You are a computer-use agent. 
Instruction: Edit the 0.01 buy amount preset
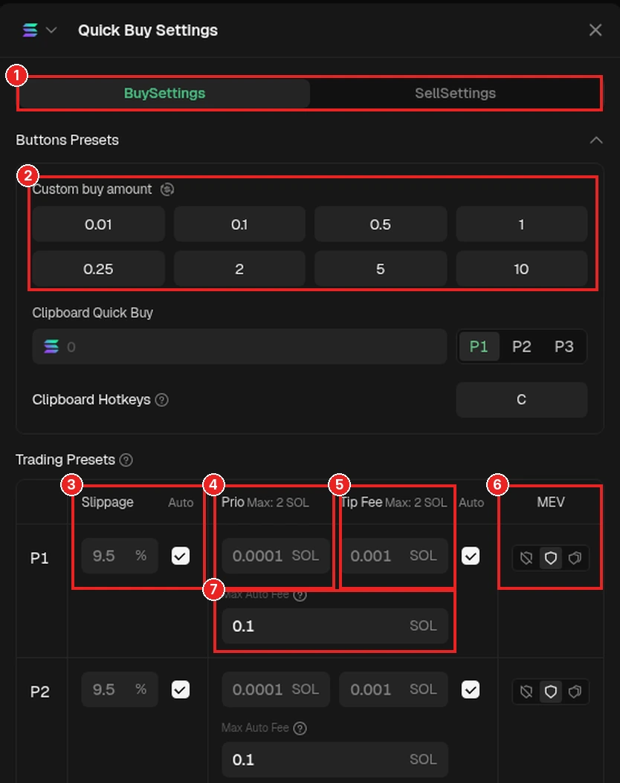click(x=98, y=224)
